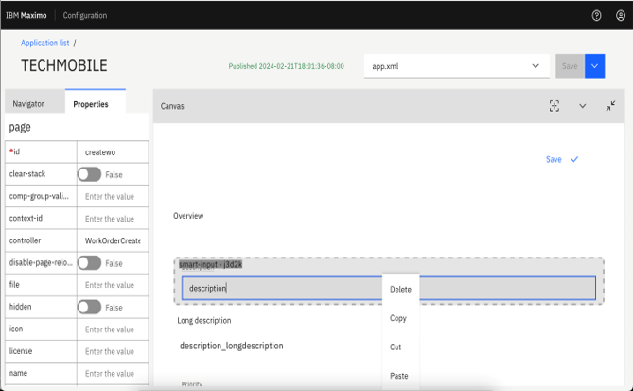Select the Properties tab
The height and width of the screenshot is (391, 633).
click(91, 104)
